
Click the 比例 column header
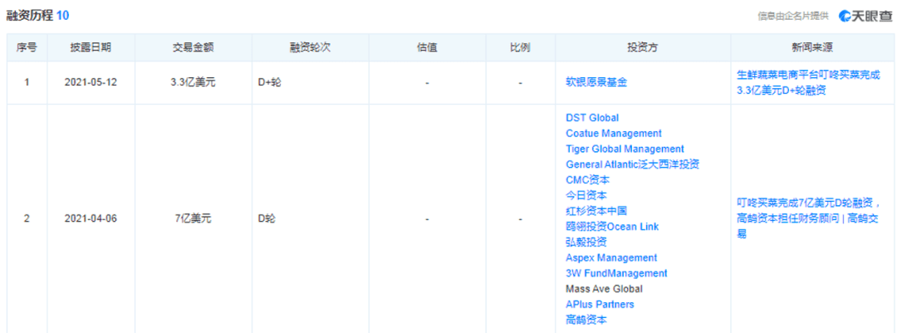pyautogui.click(x=520, y=48)
